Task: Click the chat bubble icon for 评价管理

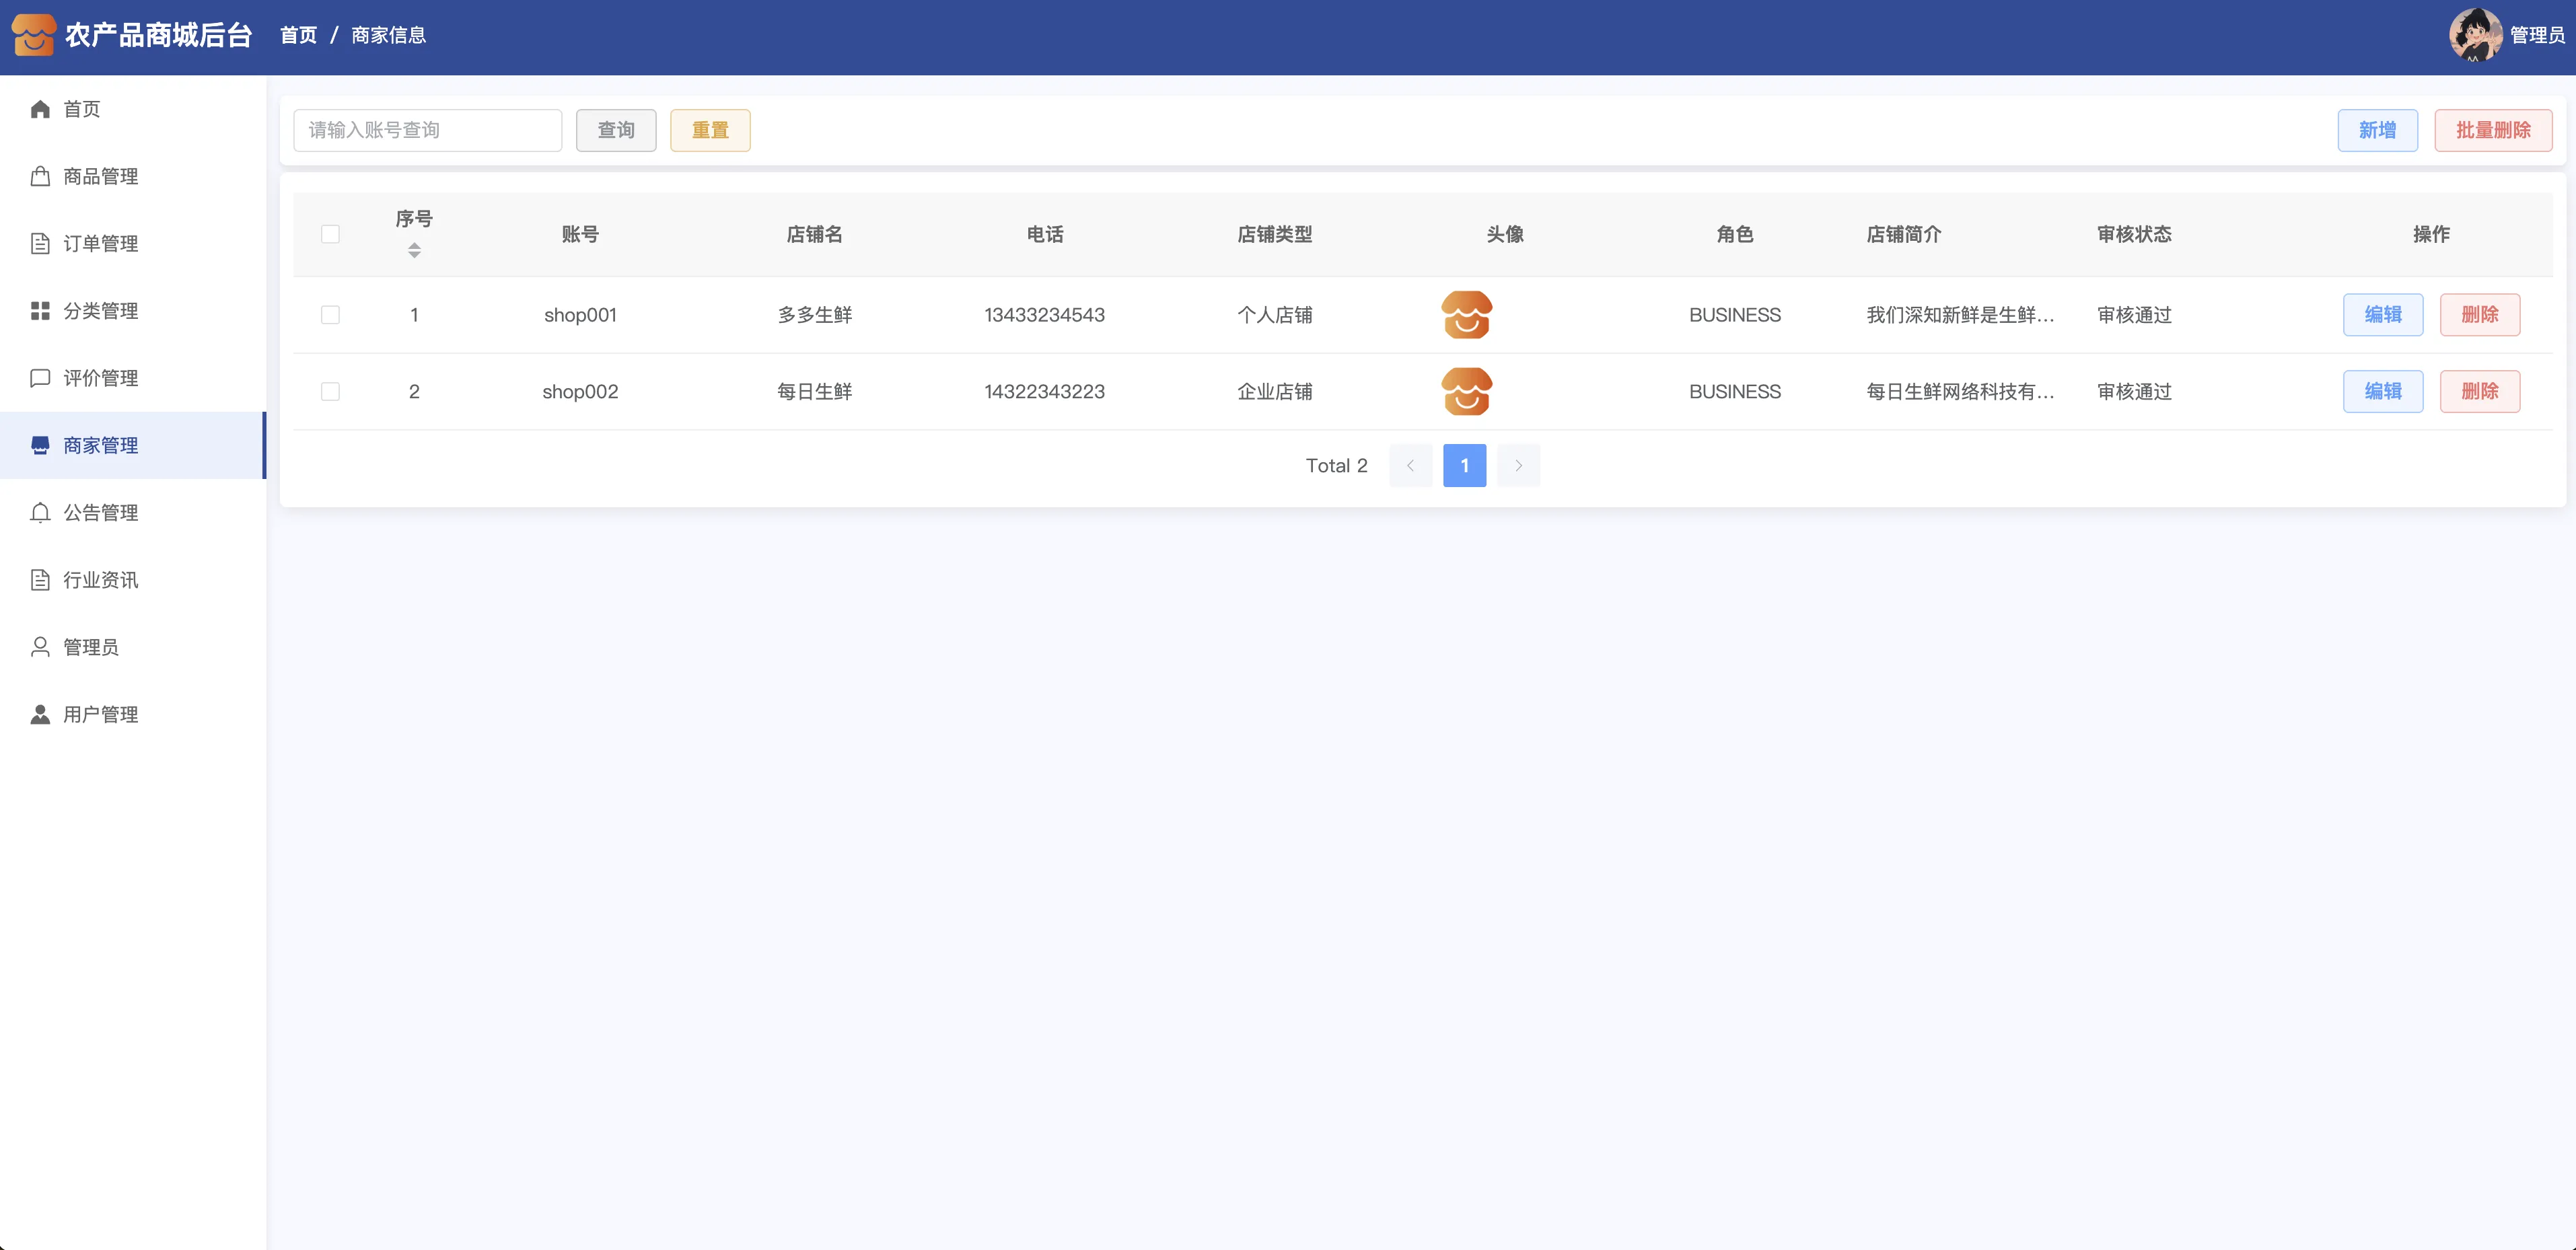Action: point(40,378)
